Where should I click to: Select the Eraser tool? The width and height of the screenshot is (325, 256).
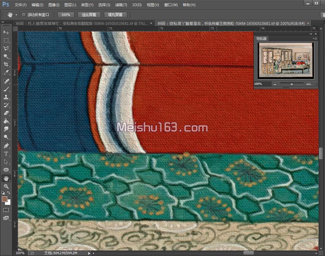[x=6, y=113]
